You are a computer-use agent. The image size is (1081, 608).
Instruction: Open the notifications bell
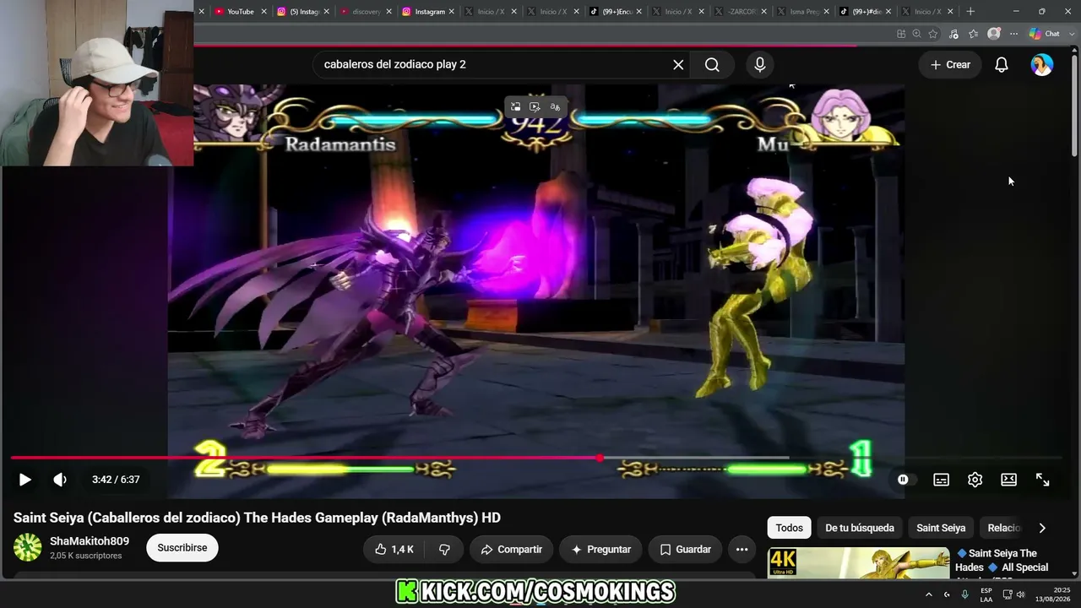tap(1002, 64)
